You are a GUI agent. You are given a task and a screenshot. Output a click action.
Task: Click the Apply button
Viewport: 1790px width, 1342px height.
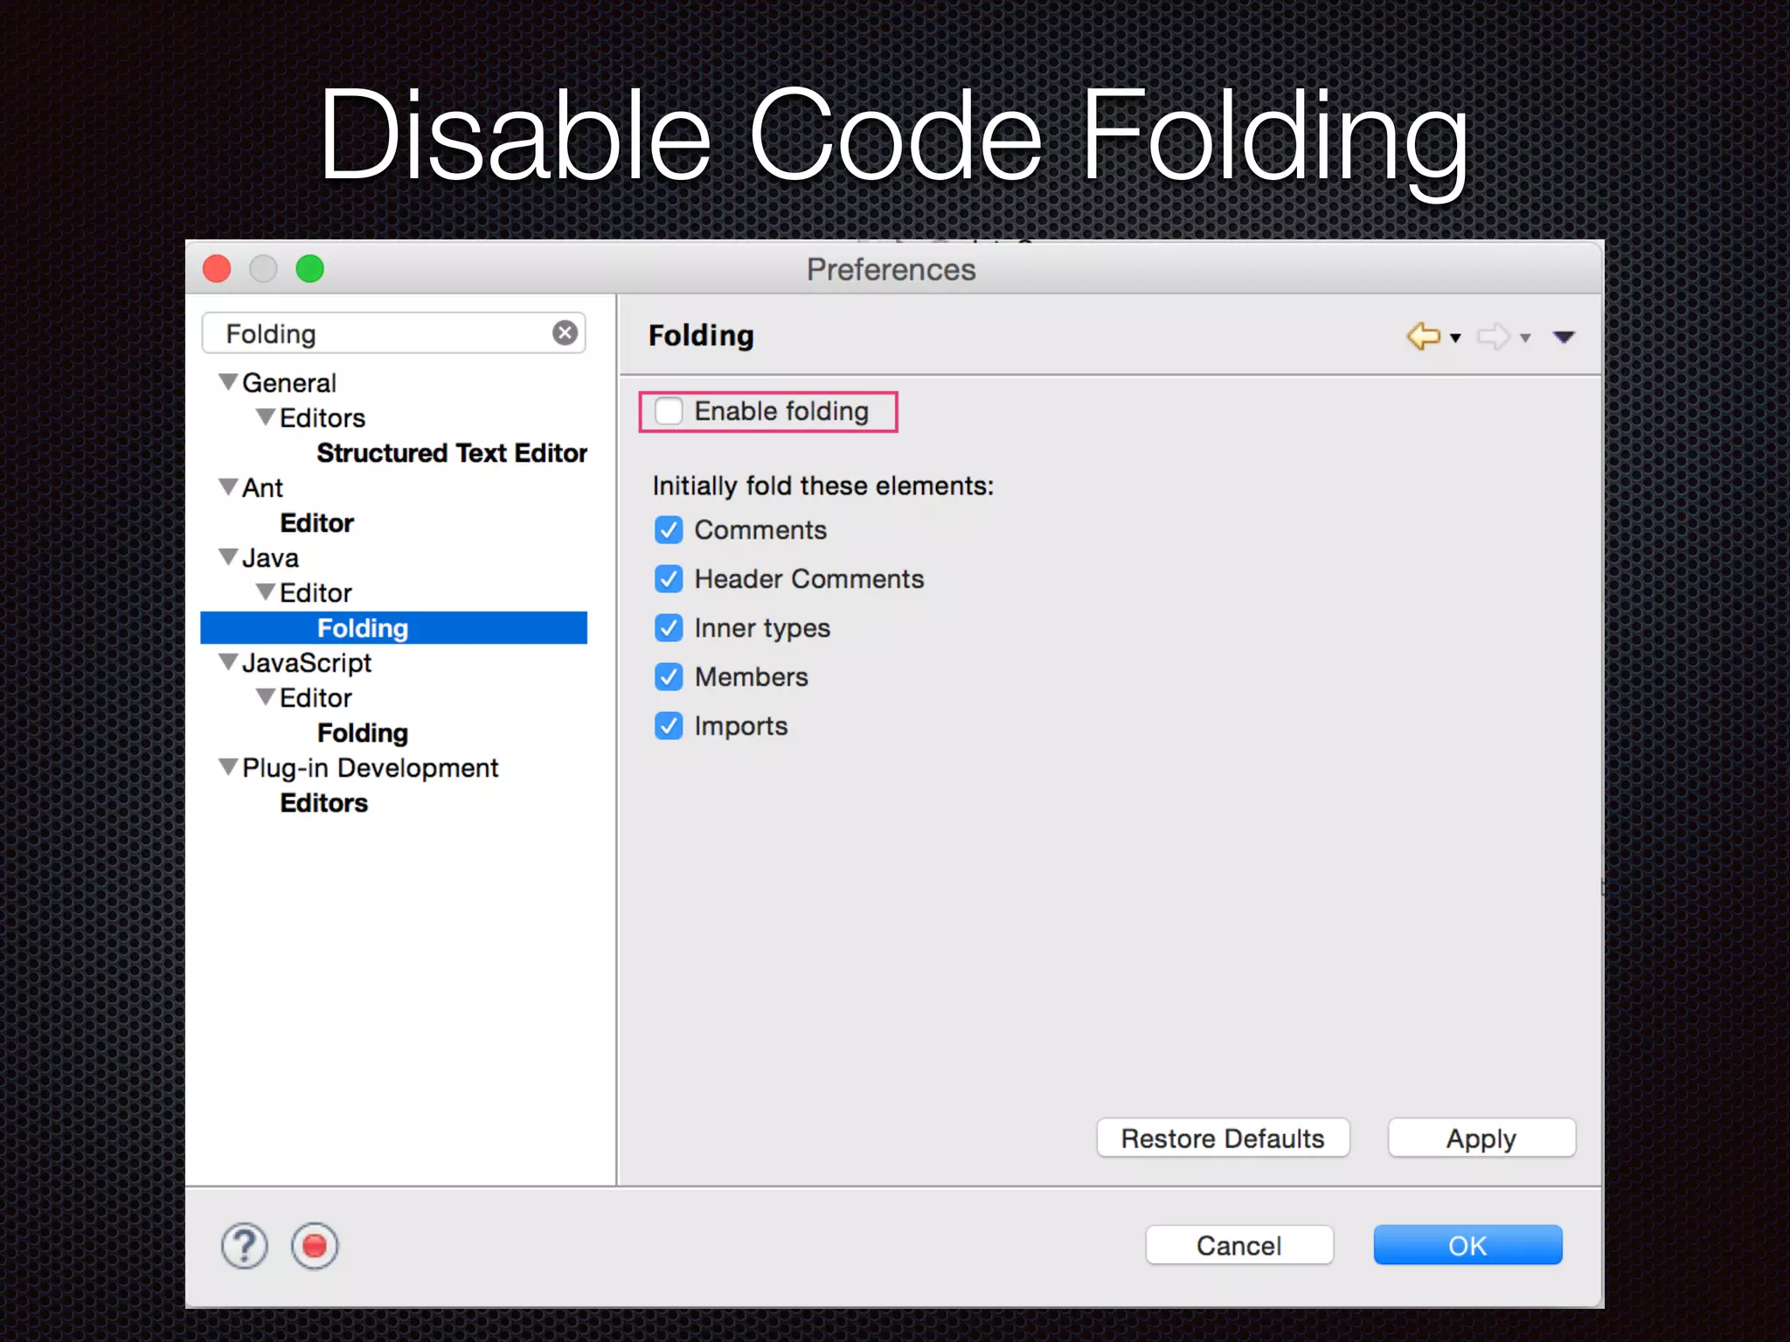(1481, 1138)
